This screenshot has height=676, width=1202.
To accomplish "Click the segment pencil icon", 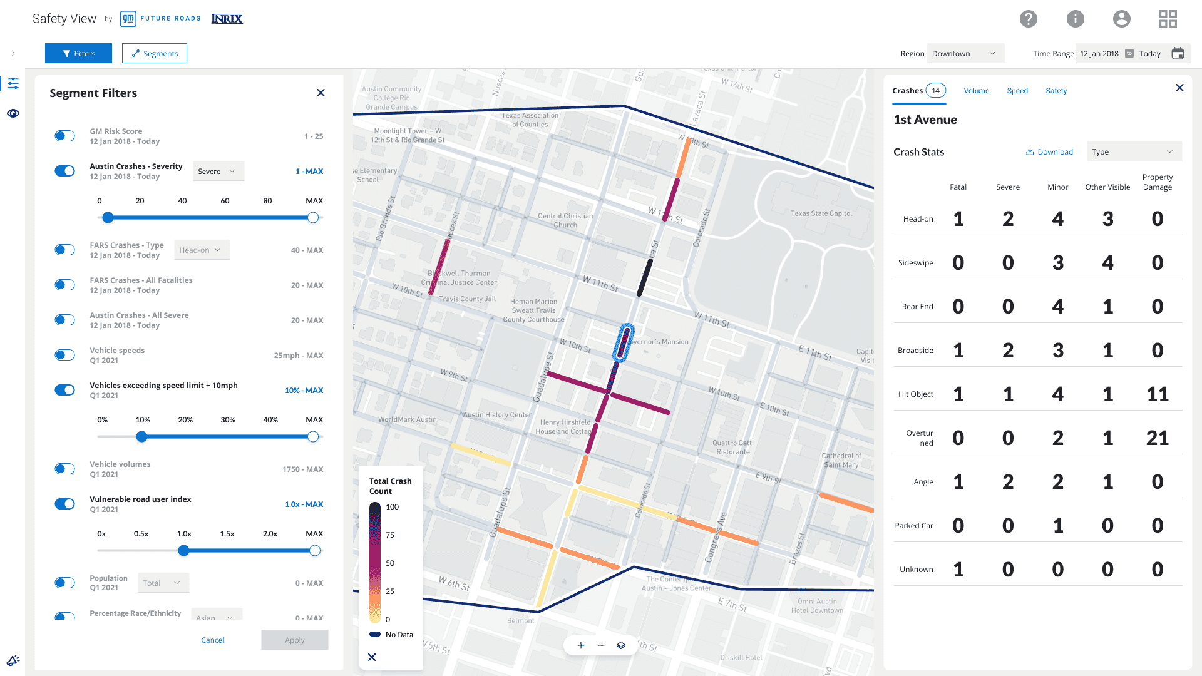I will click(x=135, y=53).
